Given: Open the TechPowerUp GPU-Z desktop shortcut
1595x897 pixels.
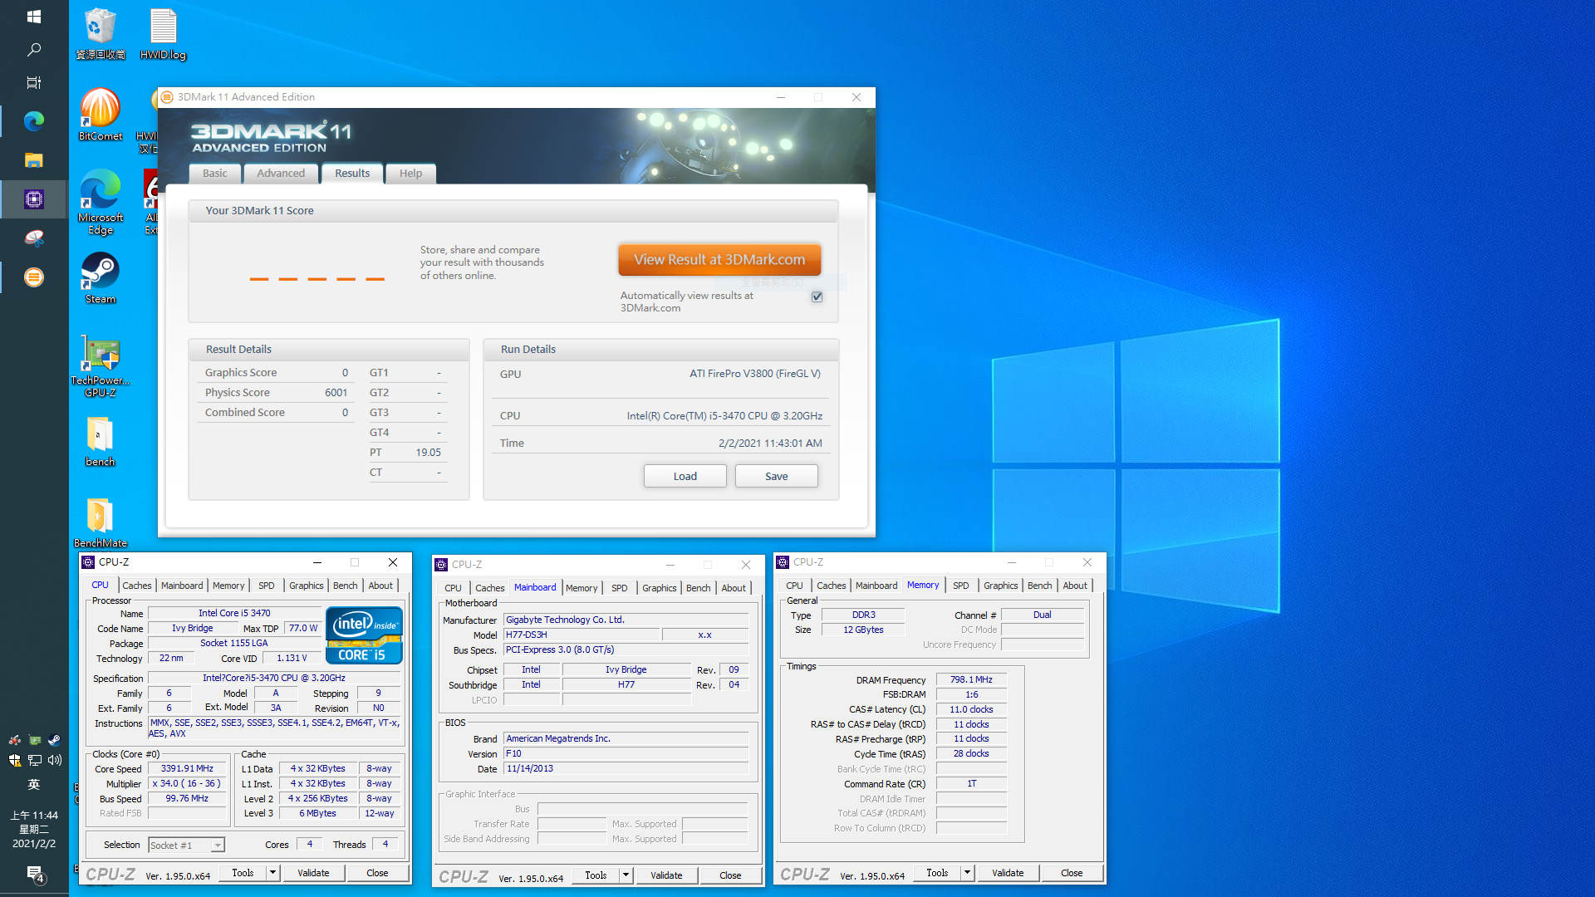Looking at the screenshot, I should (x=101, y=366).
